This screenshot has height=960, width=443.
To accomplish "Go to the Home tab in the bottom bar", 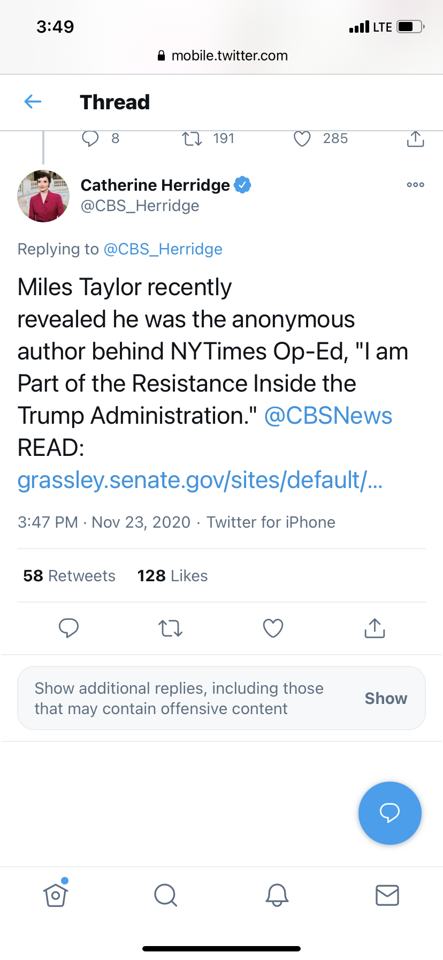I will 56,894.
